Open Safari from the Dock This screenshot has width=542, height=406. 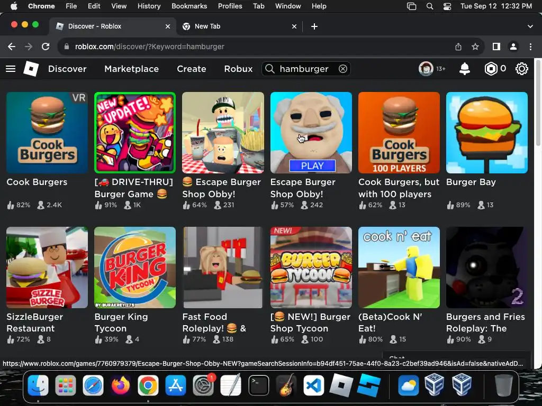[93, 385]
